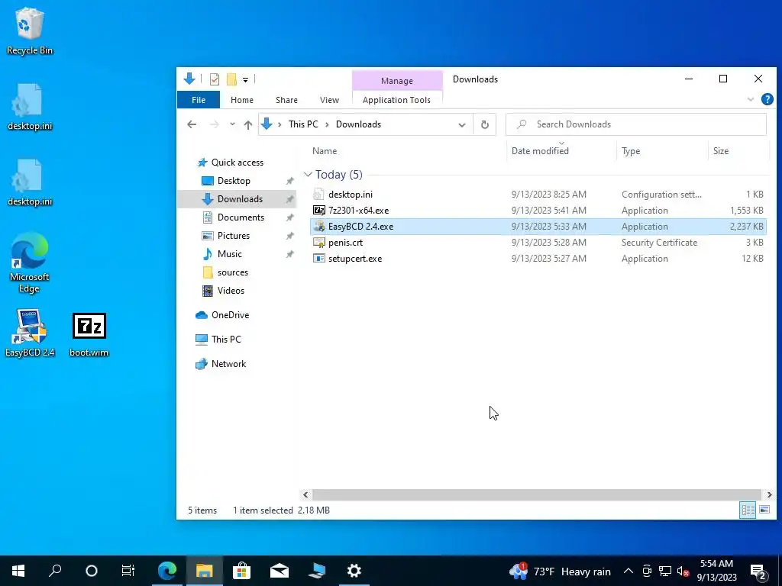This screenshot has height=586, width=782.
Task: Collapse the Today (5) group
Action: 308,175
